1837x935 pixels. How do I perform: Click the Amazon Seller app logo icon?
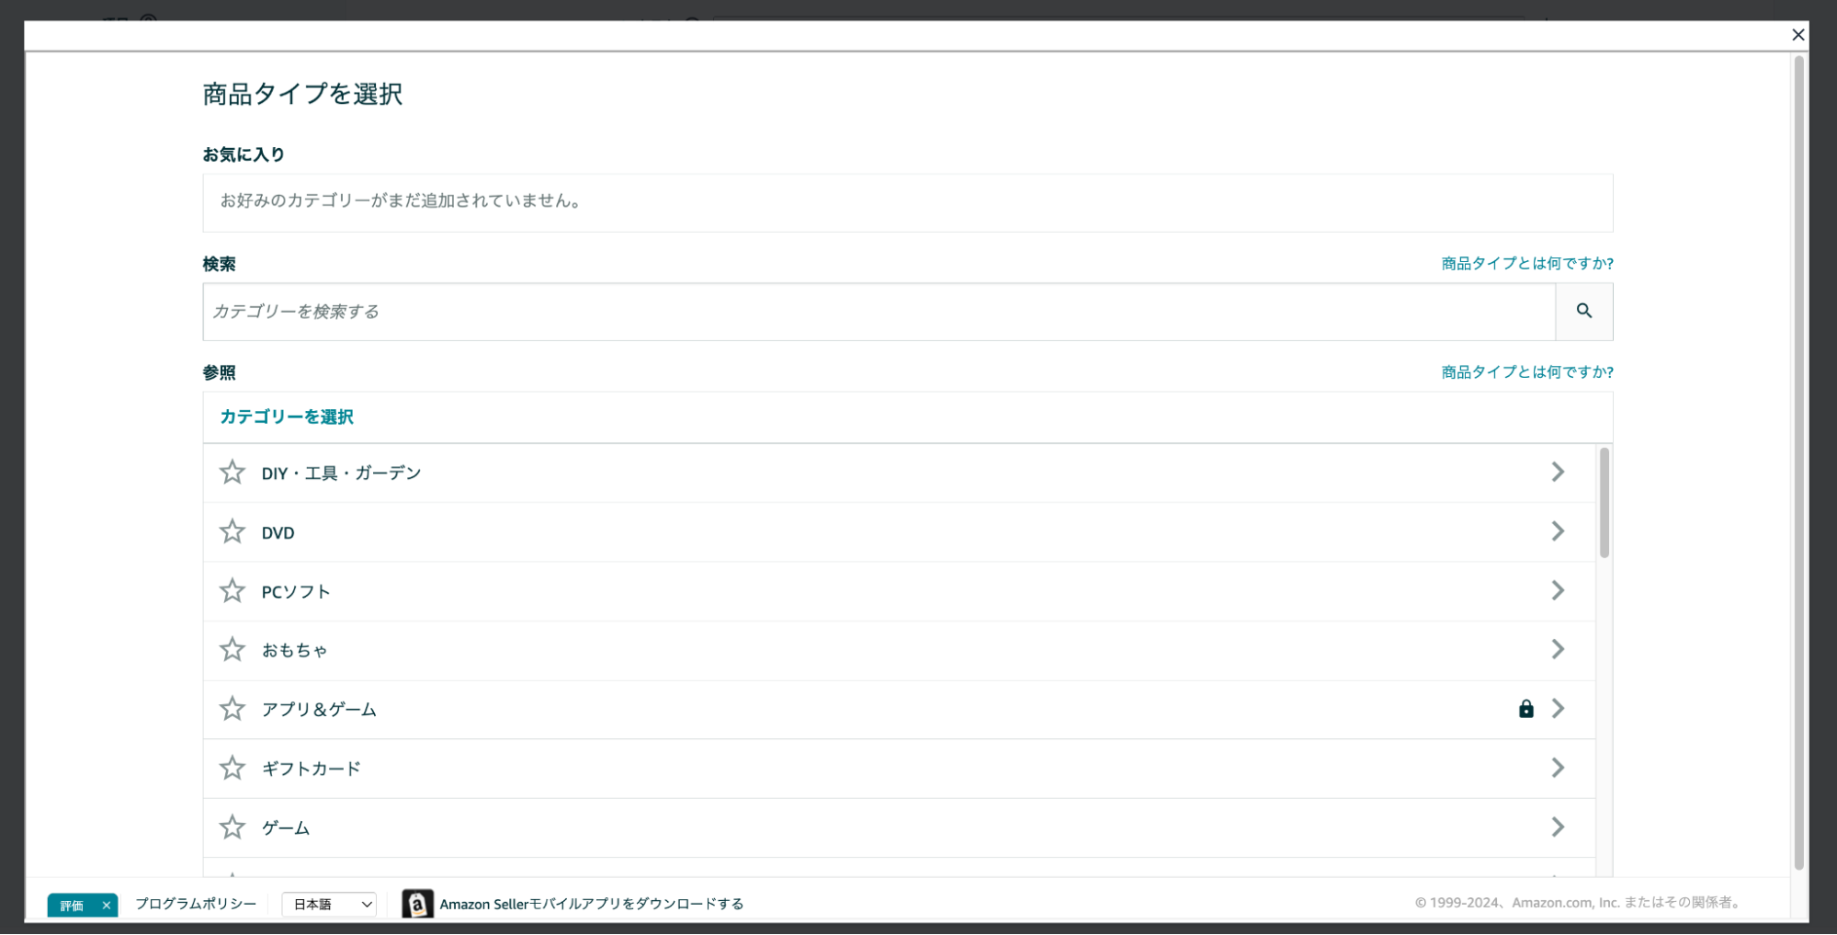pyautogui.click(x=417, y=904)
